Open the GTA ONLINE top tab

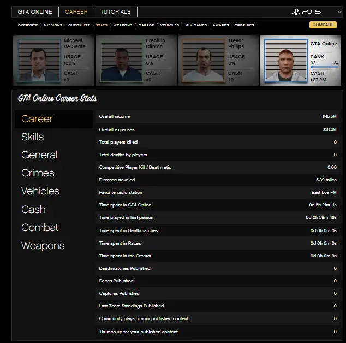click(x=35, y=11)
